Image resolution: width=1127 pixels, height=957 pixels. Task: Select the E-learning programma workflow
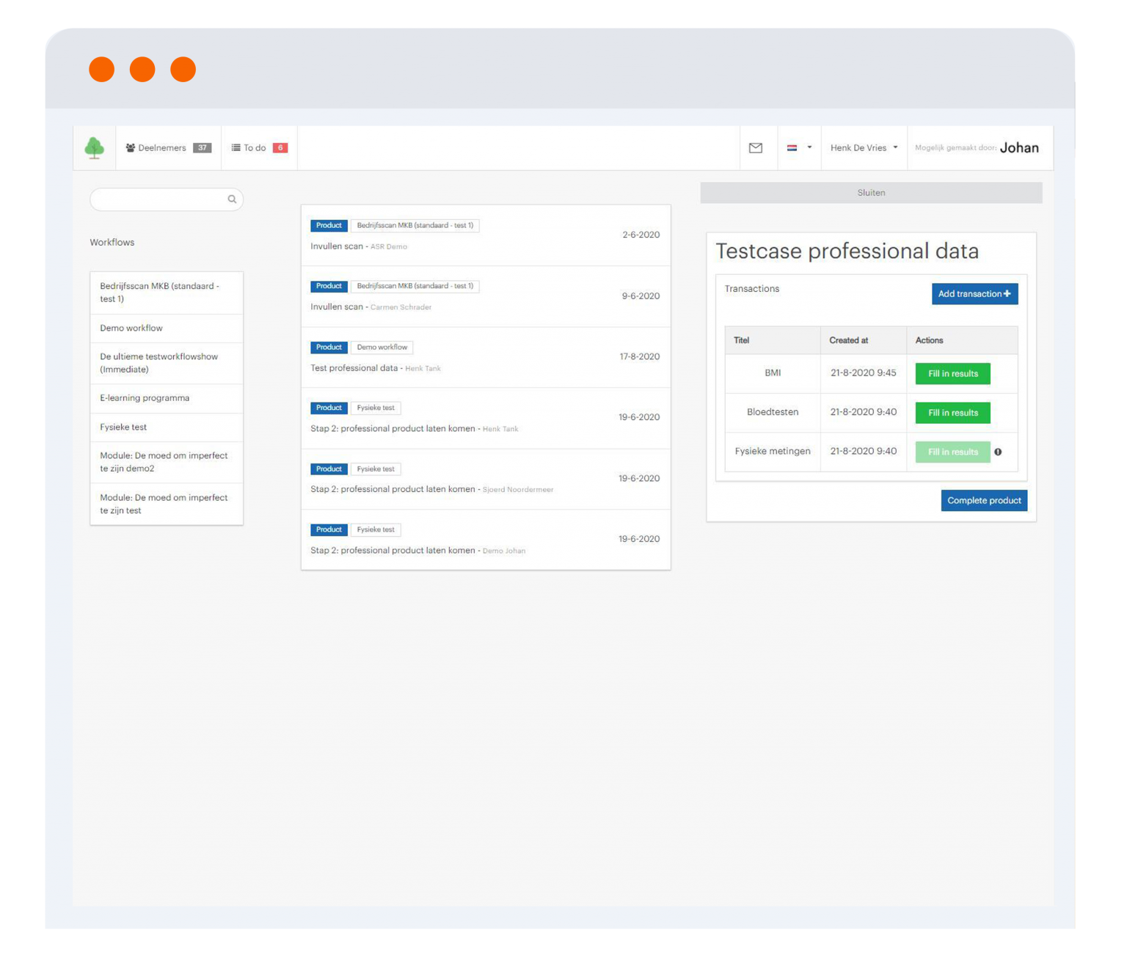click(x=145, y=397)
